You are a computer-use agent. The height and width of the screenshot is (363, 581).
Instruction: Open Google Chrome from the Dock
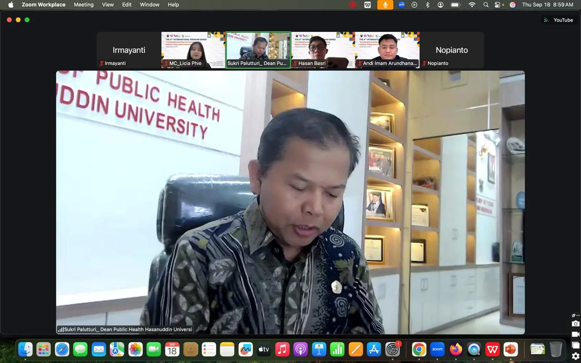(x=419, y=349)
